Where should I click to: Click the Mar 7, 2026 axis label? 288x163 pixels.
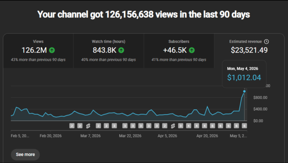[91, 136]
